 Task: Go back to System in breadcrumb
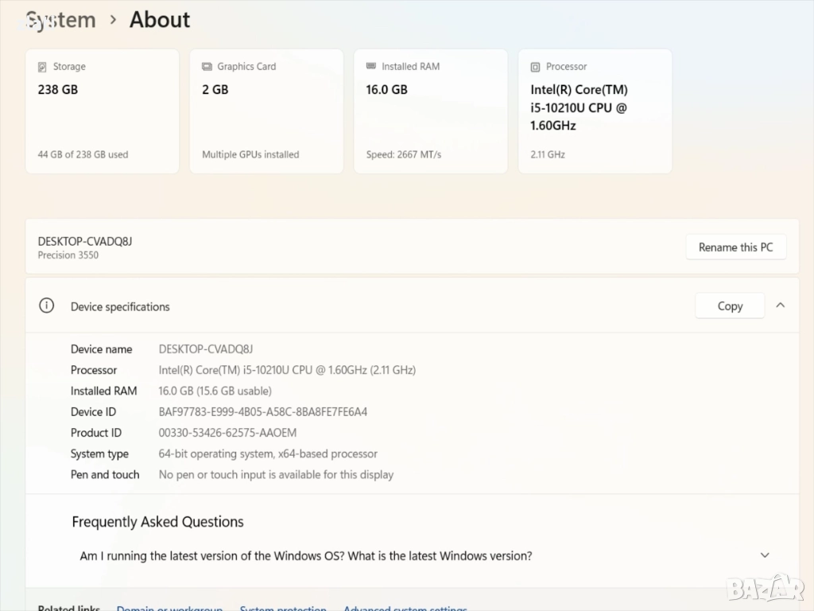60,20
